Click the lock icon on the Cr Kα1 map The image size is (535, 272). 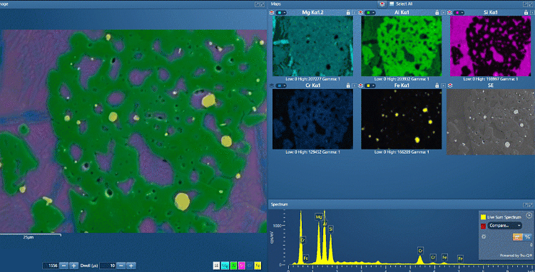pyautogui.click(x=348, y=85)
